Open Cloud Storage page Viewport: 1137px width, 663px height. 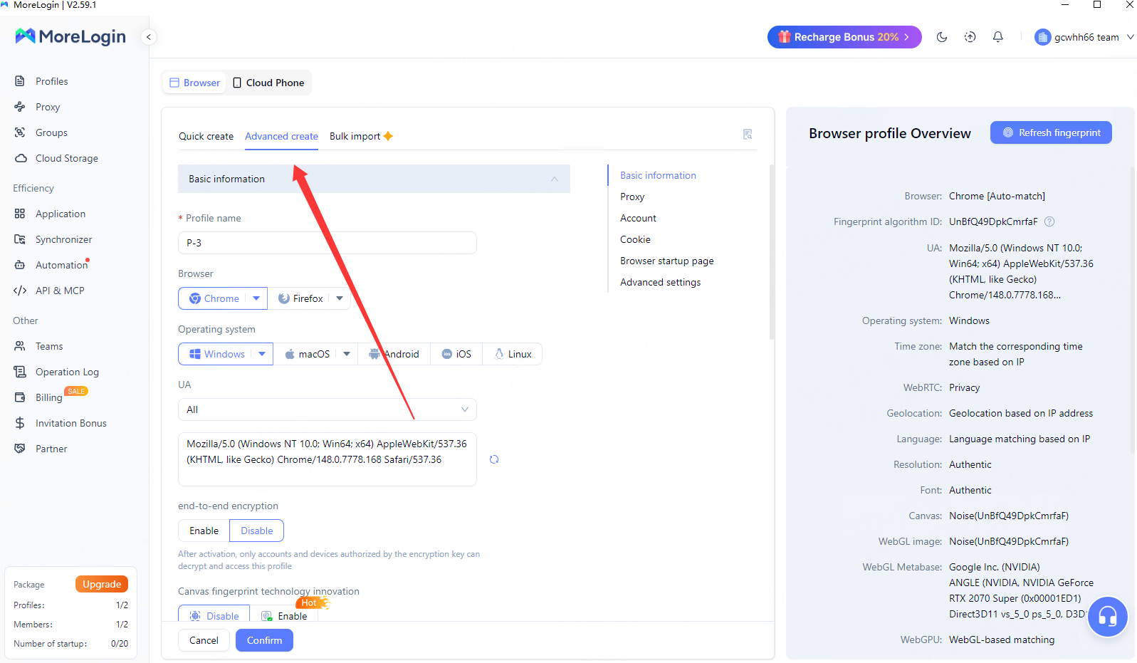click(66, 158)
